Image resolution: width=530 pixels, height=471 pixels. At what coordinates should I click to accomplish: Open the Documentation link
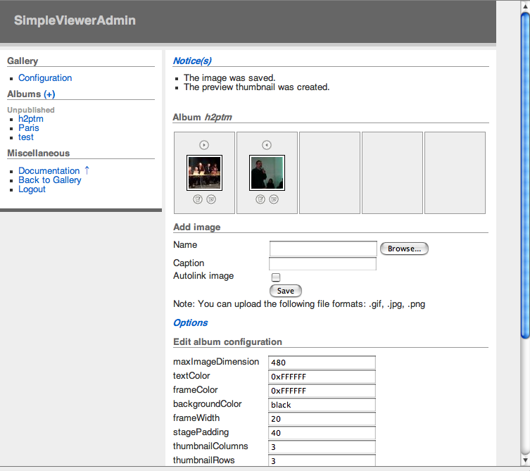coord(49,171)
